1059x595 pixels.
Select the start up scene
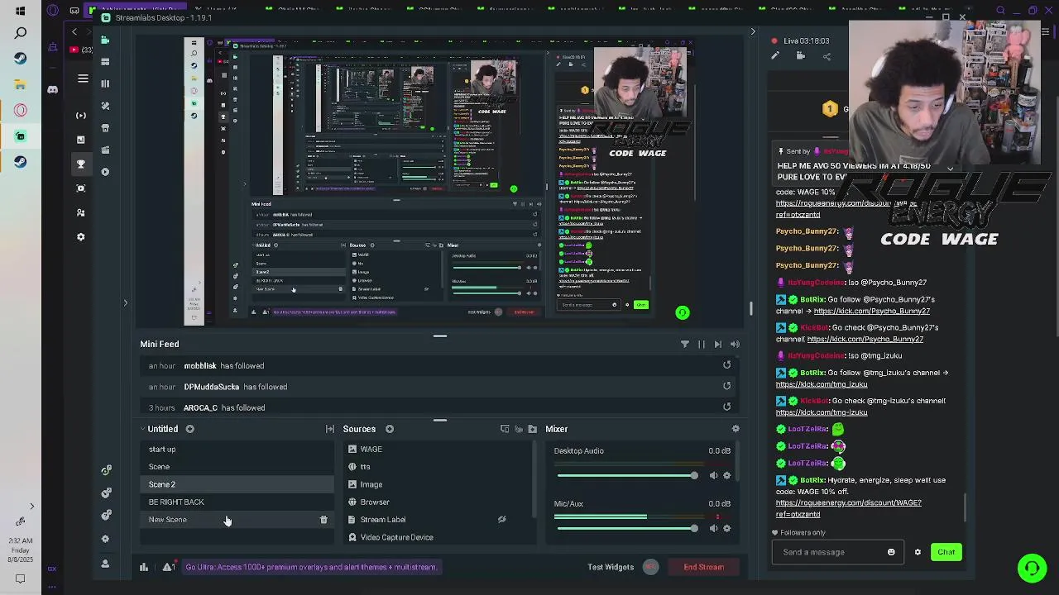click(x=237, y=450)
